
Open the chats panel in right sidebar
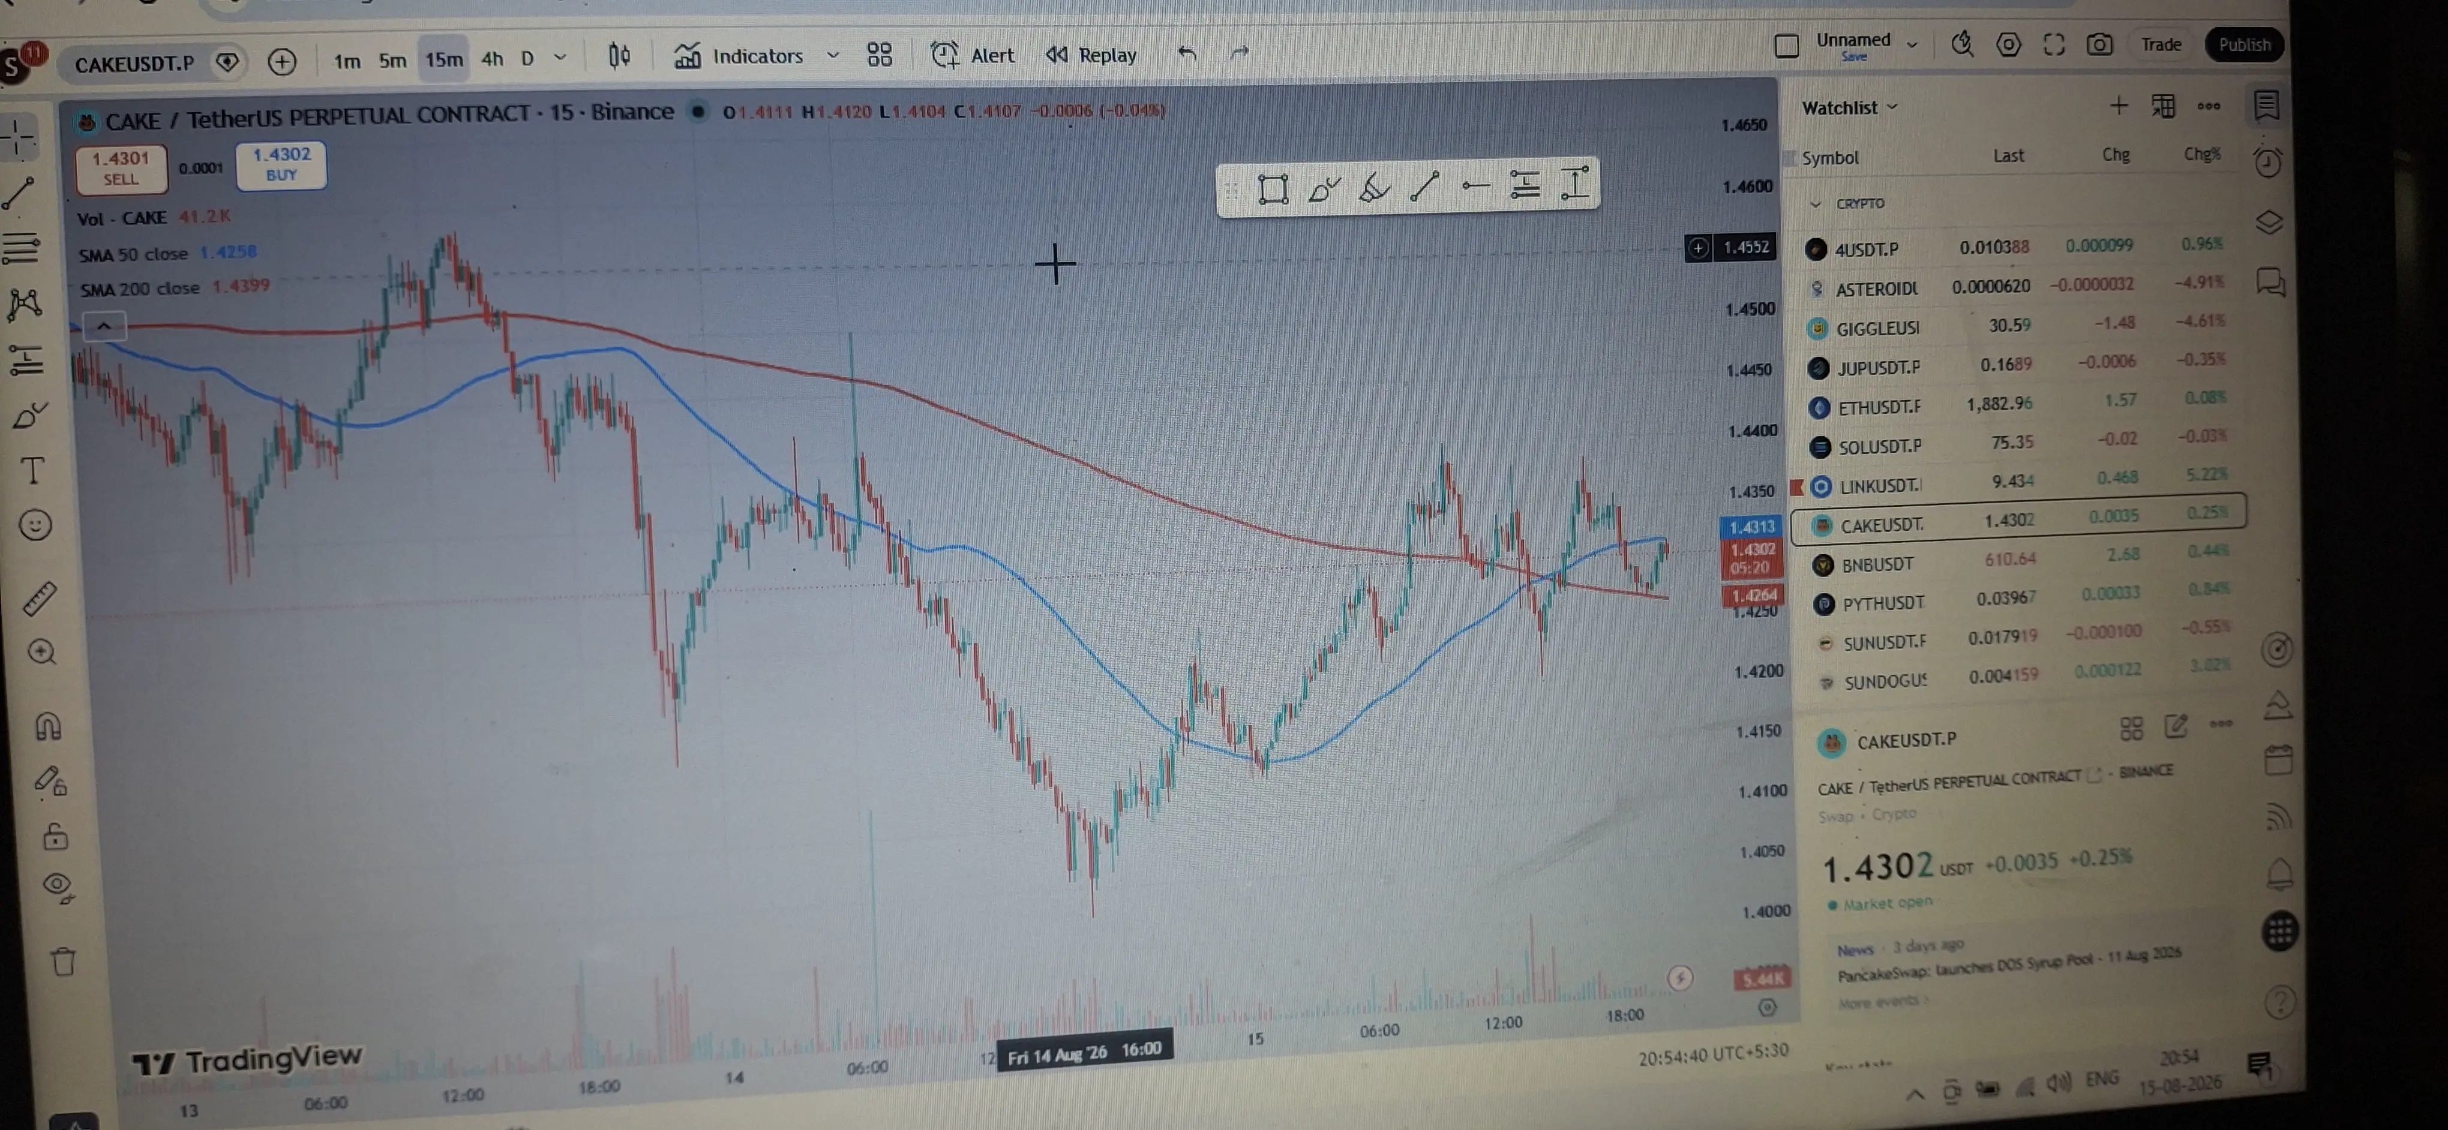coord(2271,282)
